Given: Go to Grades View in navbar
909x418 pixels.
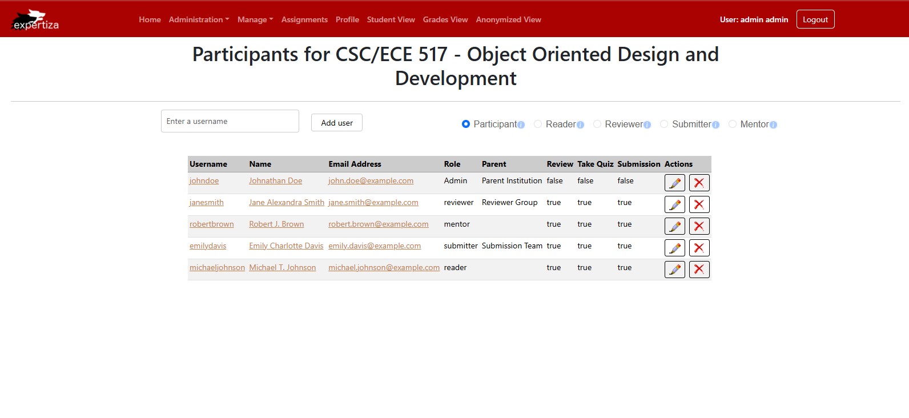Looking at the screenshot, I should pos(445,19).
